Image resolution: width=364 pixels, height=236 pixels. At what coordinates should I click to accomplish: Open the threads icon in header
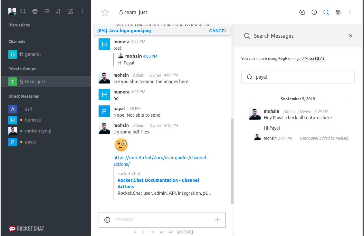click(x=302, y=12)
